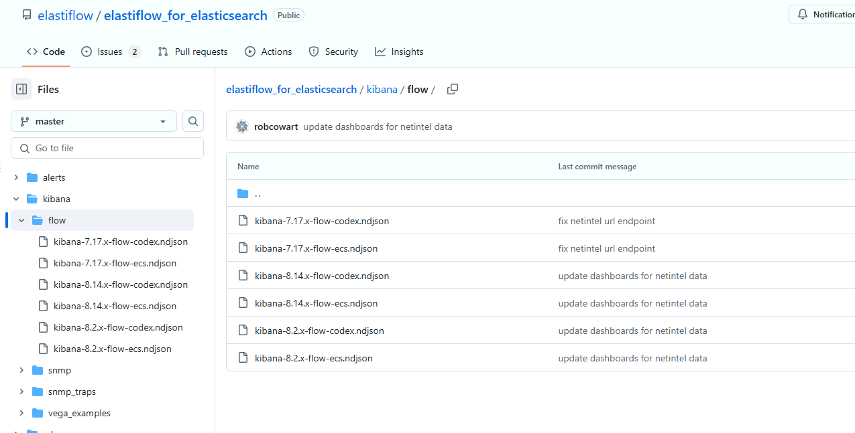Open kibana-8.14.x-flow-ecs.ndjson in the file table
The width and height of the screenshot is (855, 433).
click(317, 303)
